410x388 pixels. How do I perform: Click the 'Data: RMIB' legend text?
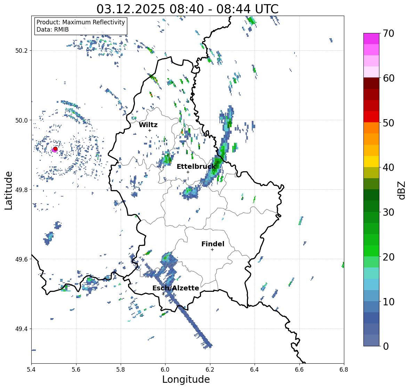(53, 30)
